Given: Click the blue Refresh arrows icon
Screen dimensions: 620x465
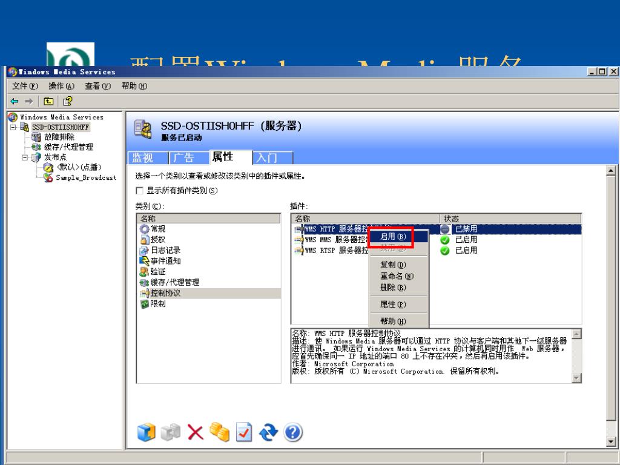Looking at the screenshot, I should point(268,432).
